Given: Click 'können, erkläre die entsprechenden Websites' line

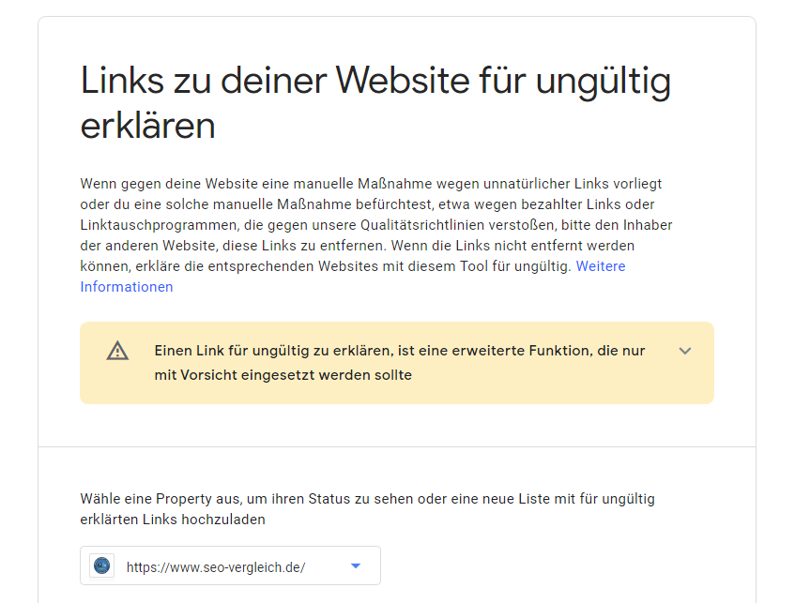Looking at the screenshot, I should click(326, 266).
